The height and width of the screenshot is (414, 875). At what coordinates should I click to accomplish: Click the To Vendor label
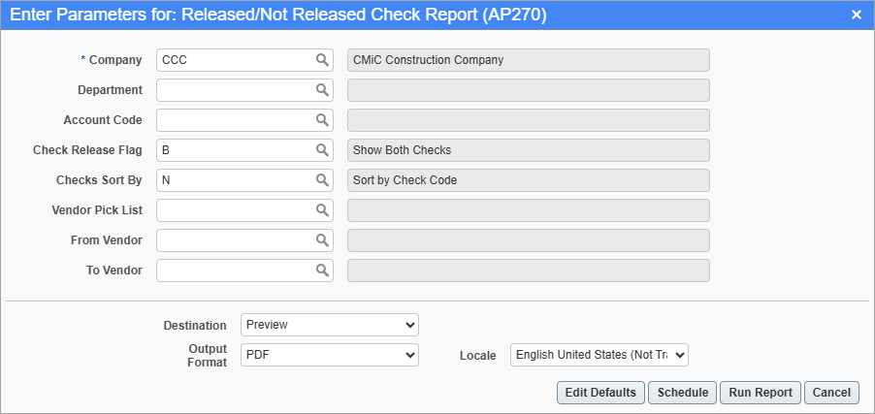[114, 271]
